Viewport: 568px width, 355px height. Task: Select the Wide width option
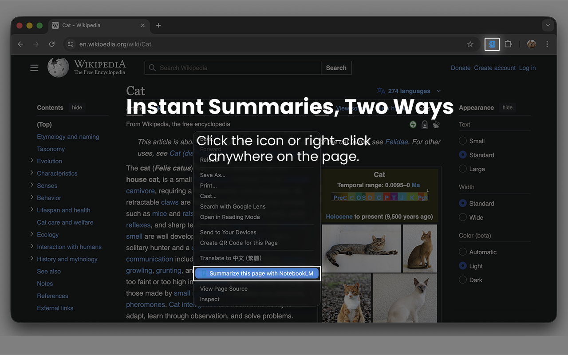463,217
